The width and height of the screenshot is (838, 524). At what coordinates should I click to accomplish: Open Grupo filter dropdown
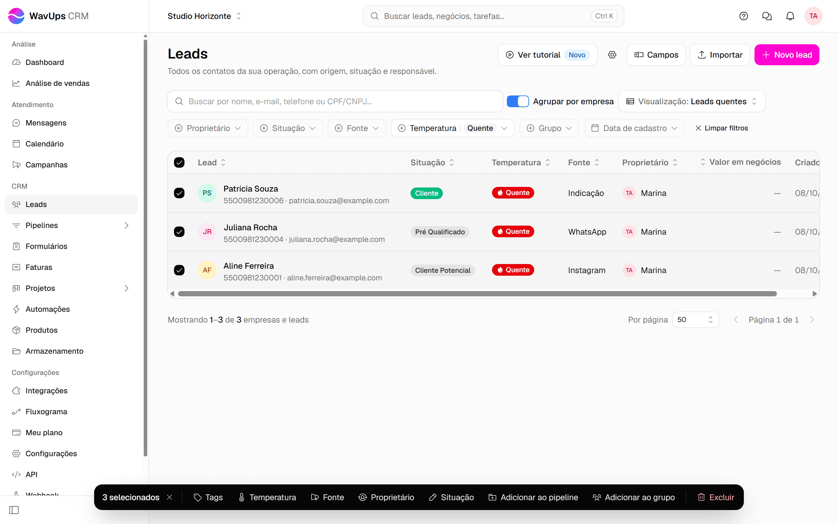click(549, 128)
